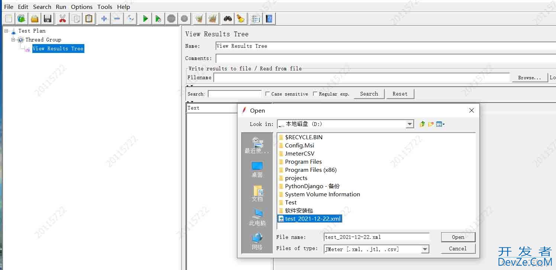Open the Templates toolbar icon
556x270 pixels.
pyautogui.click(x=22, y=19)
